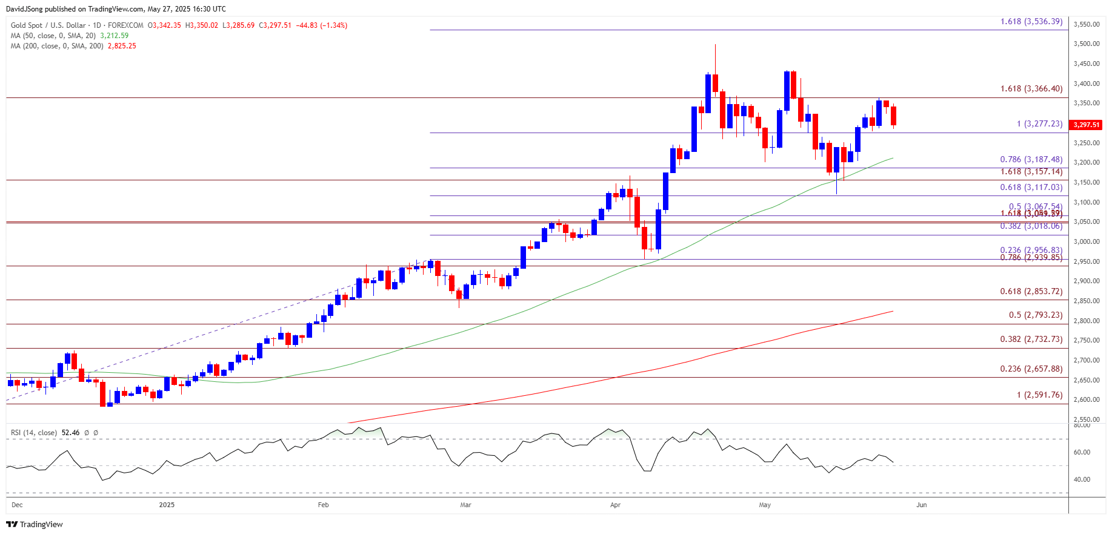Image resolution: width=1112 pixels, height=535 pixels.
Task: Click the RSI value 52.46
Action: 70,433
